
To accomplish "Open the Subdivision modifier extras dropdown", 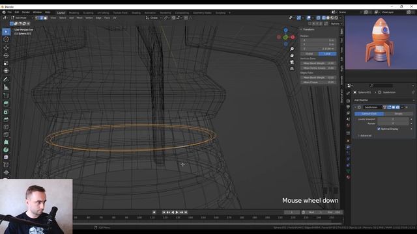I will pyautogui.click(x=402, y=107).
